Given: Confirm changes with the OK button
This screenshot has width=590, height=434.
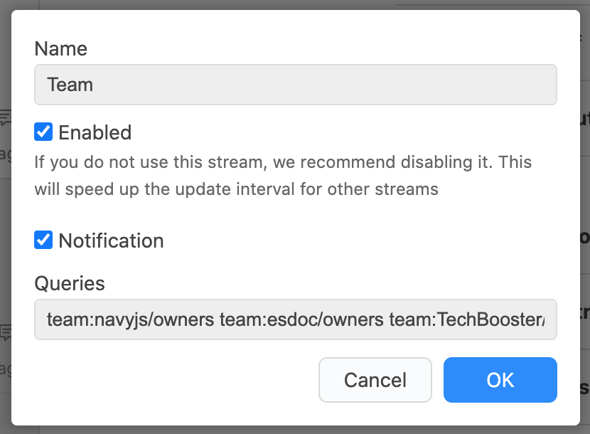Looking at the screenshot, I should [x=500, y=380].
